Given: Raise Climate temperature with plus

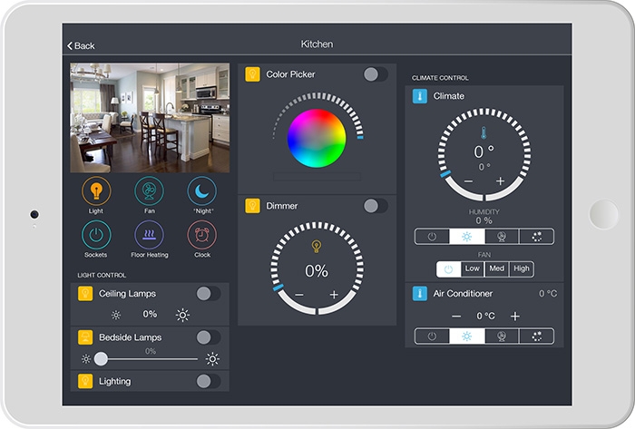Looking at the screenshot, I should 501,180.
